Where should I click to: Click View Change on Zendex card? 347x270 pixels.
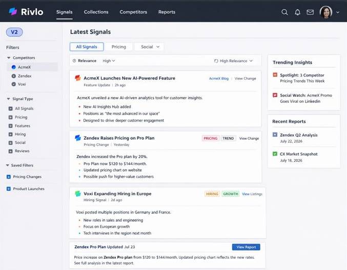click(x=249, y=138)
